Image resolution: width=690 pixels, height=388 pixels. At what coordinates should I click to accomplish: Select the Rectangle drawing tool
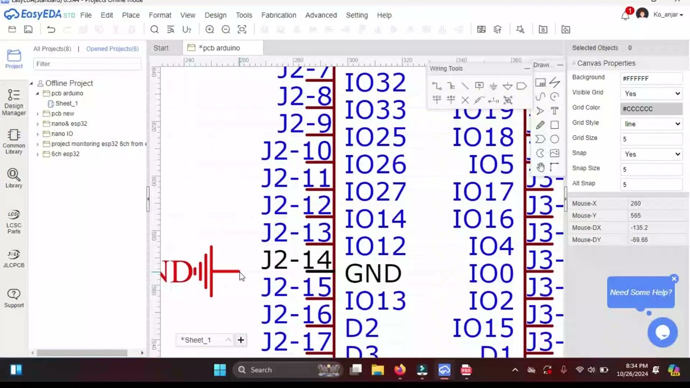[x=555, y=125]
